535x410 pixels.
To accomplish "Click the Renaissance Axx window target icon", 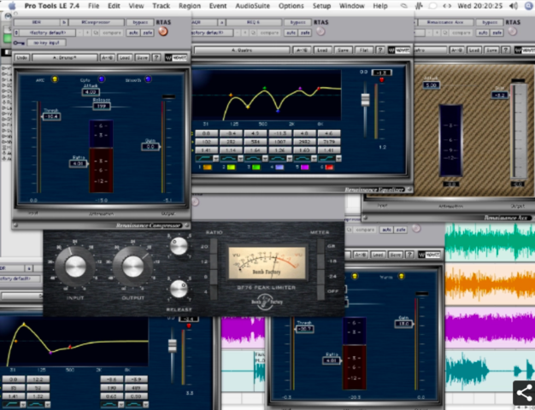I will point(513,32).
